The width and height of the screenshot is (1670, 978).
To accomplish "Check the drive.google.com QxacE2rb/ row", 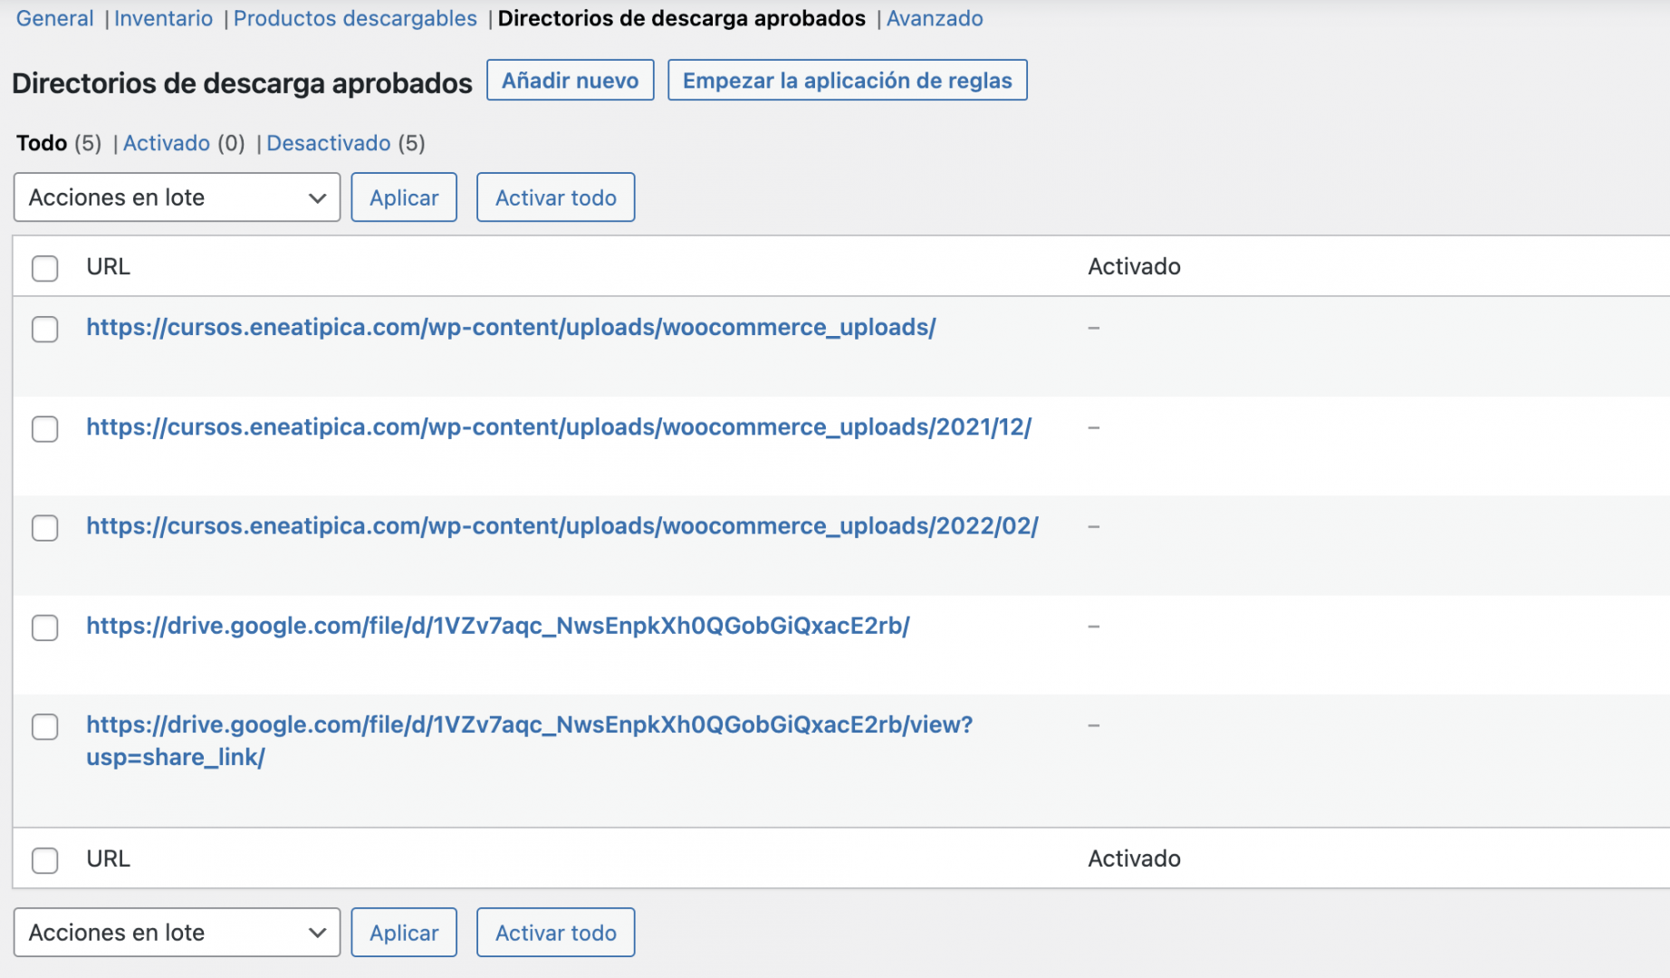I will pos(44,628).
